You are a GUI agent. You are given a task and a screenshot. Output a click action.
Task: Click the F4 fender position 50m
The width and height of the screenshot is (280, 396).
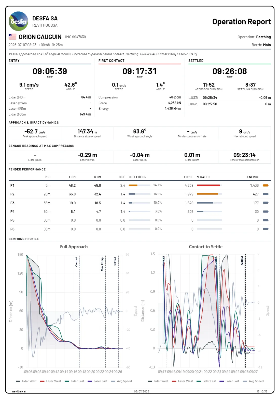tap(47, 212)
